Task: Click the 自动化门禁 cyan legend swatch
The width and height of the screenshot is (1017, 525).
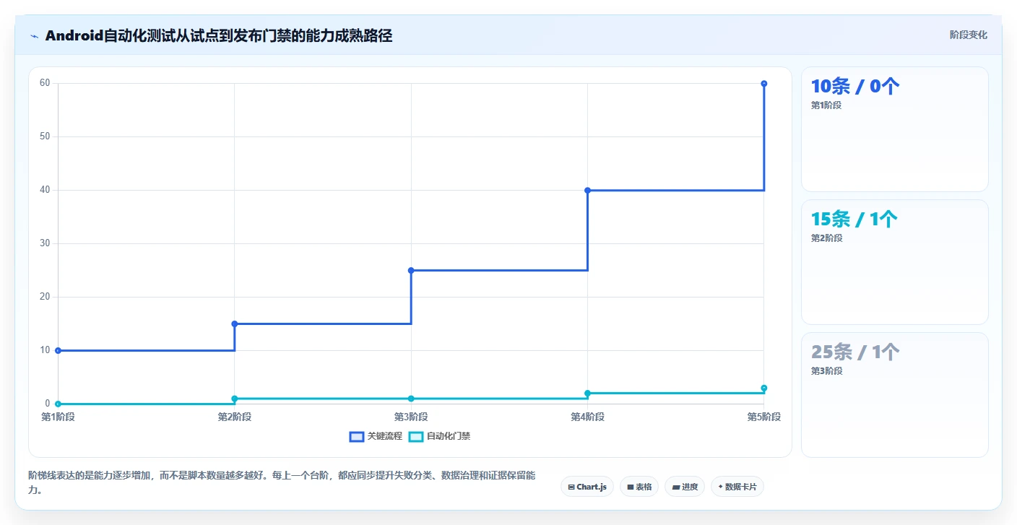Action: click(416, 436)
